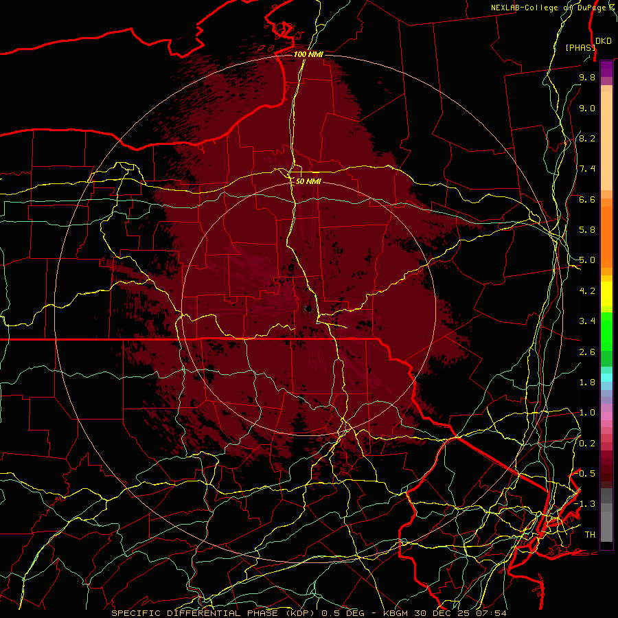Click the 9.8 value on the color scale
Screen dimensions: 618x618
(x=587, y=77)
